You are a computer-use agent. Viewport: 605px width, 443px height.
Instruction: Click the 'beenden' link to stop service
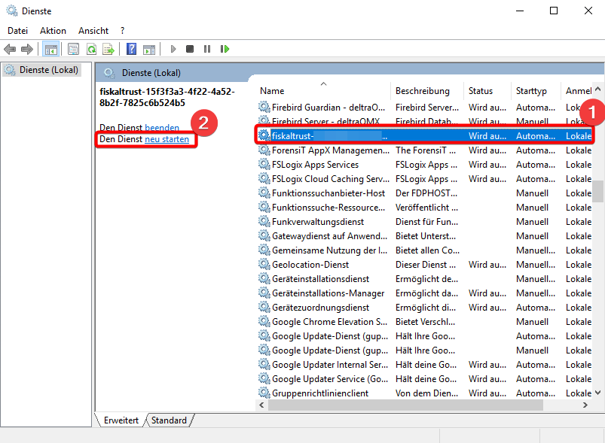point(162,128)
